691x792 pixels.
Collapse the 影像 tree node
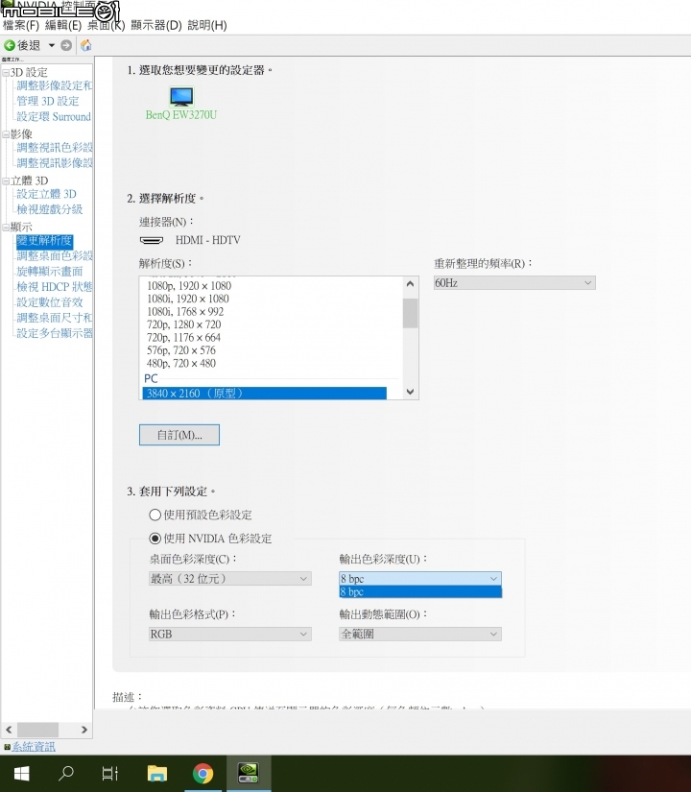(6, 134)
